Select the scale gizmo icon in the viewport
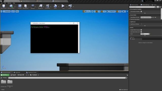162x91 pixels. tap(90, 11)
